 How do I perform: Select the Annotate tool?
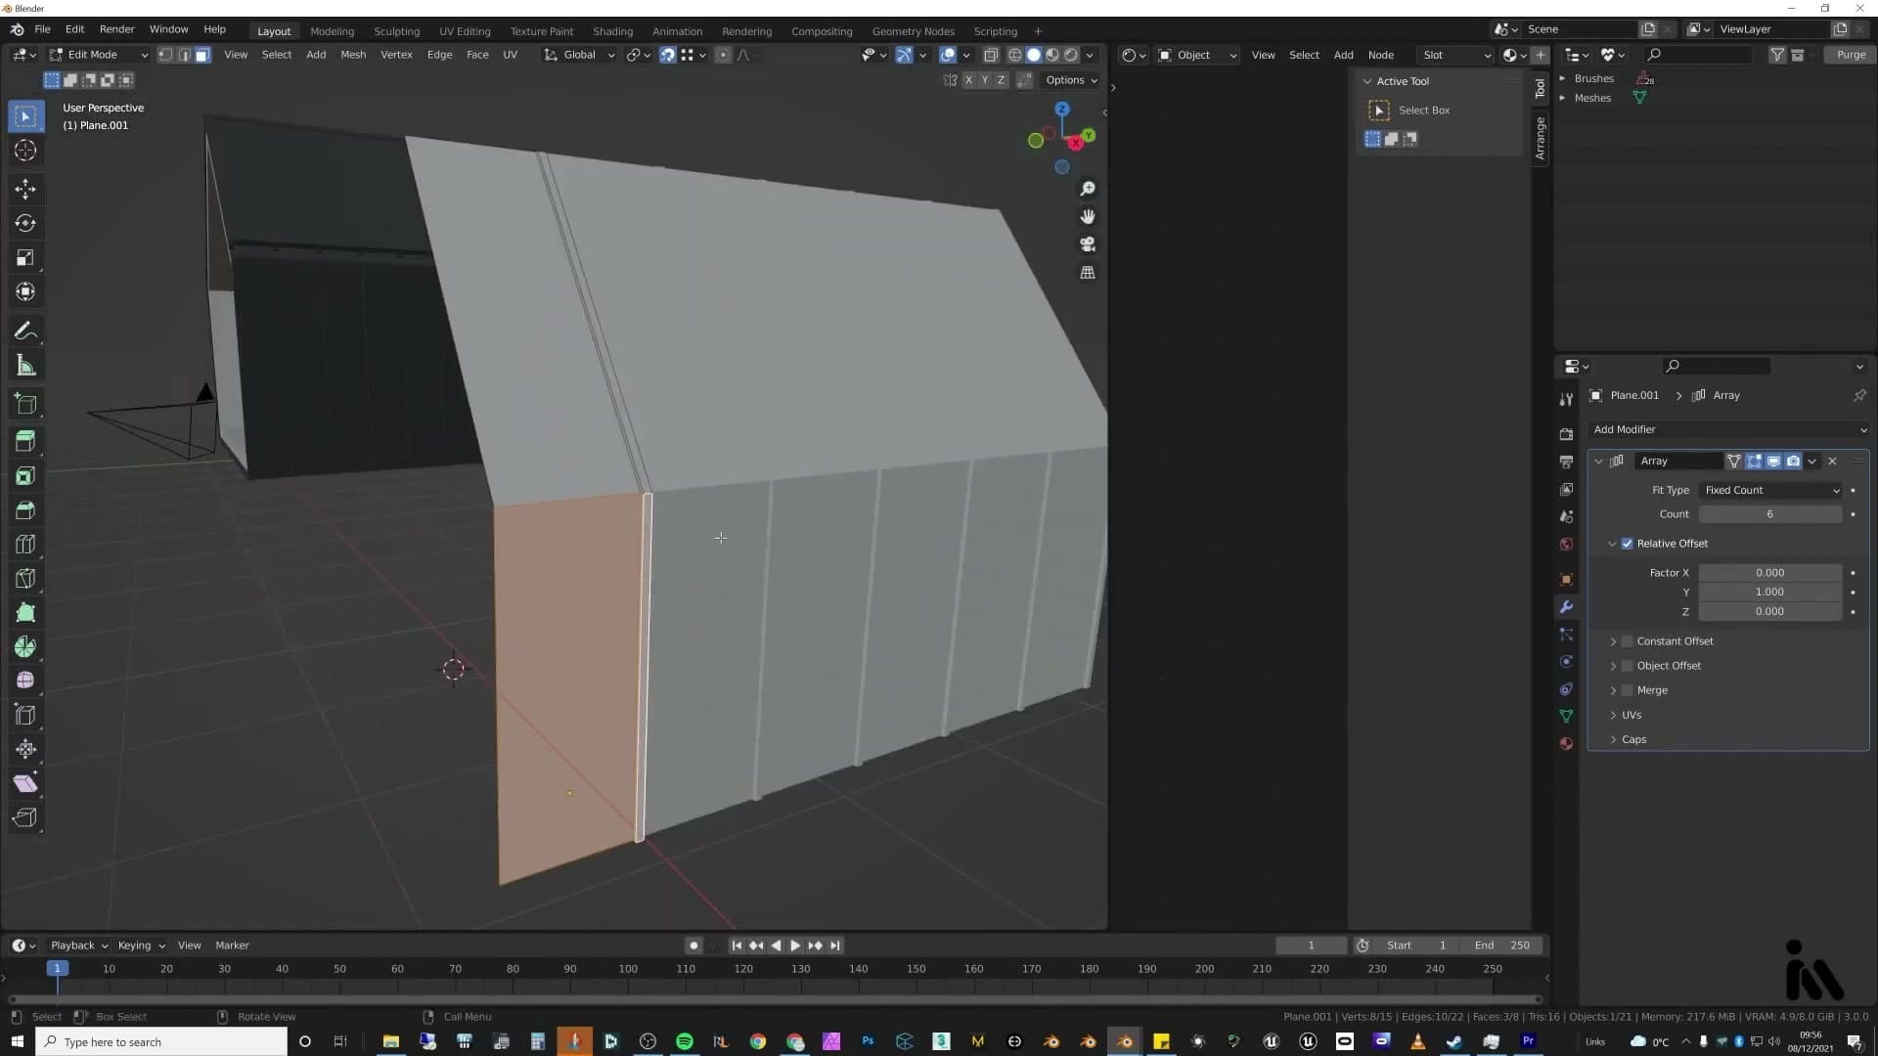(25, 331)
